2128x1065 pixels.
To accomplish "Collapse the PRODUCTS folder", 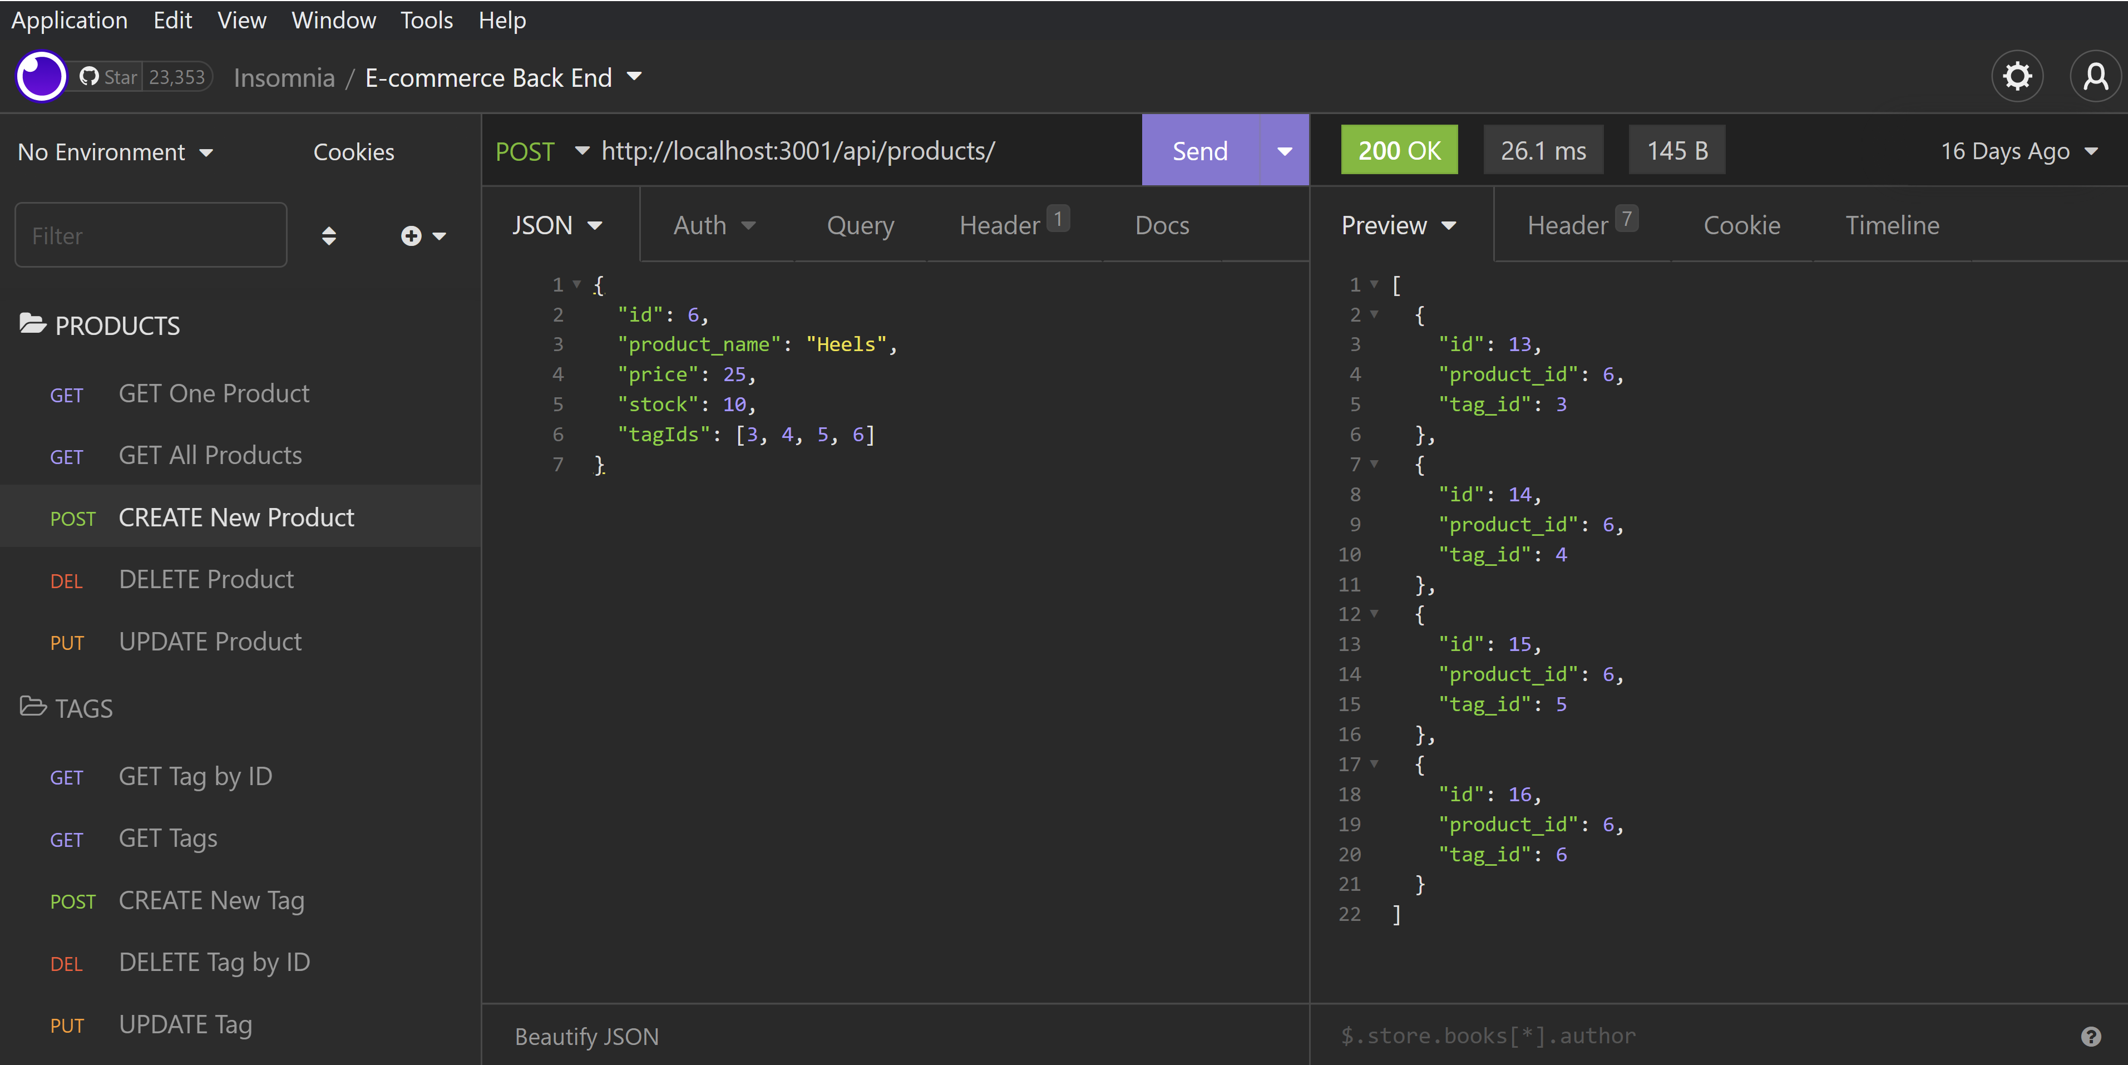I will [x=99, y=326].
